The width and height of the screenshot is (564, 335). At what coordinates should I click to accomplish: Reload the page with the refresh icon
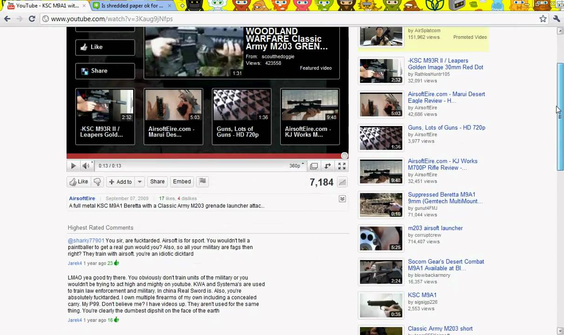32,19
